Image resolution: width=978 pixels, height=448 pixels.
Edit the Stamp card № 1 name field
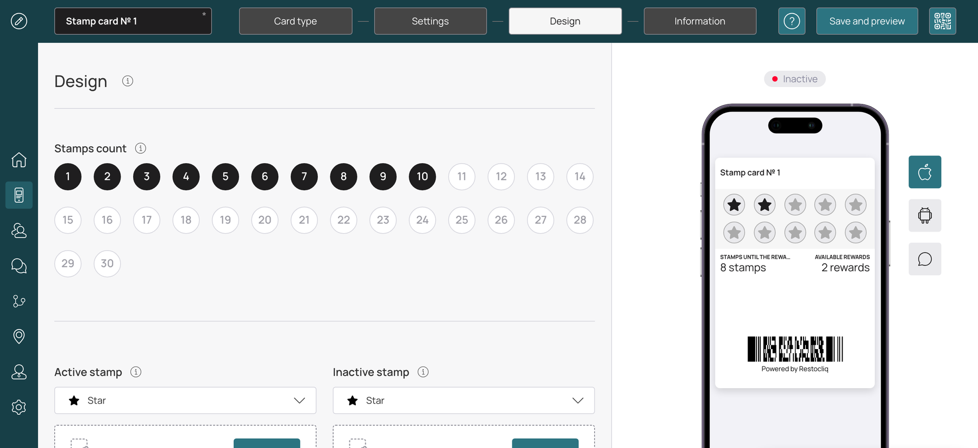click(133, 21)
